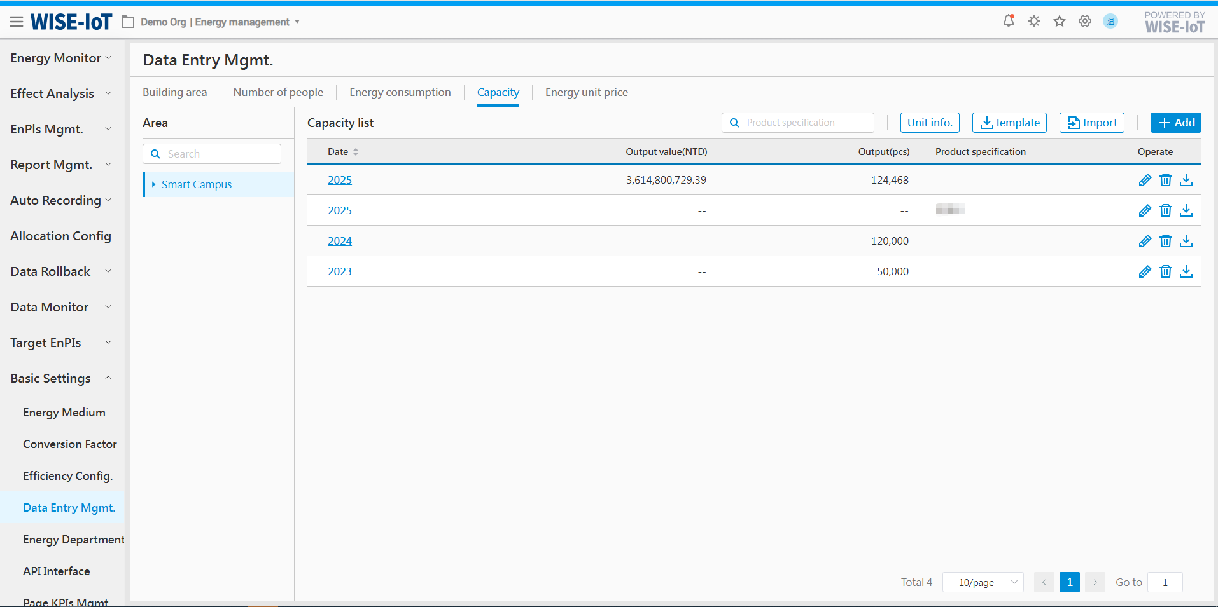This screenshot has width=1218, height=607.
Task: Sort the list by Date column
Action: click(356, 152)
